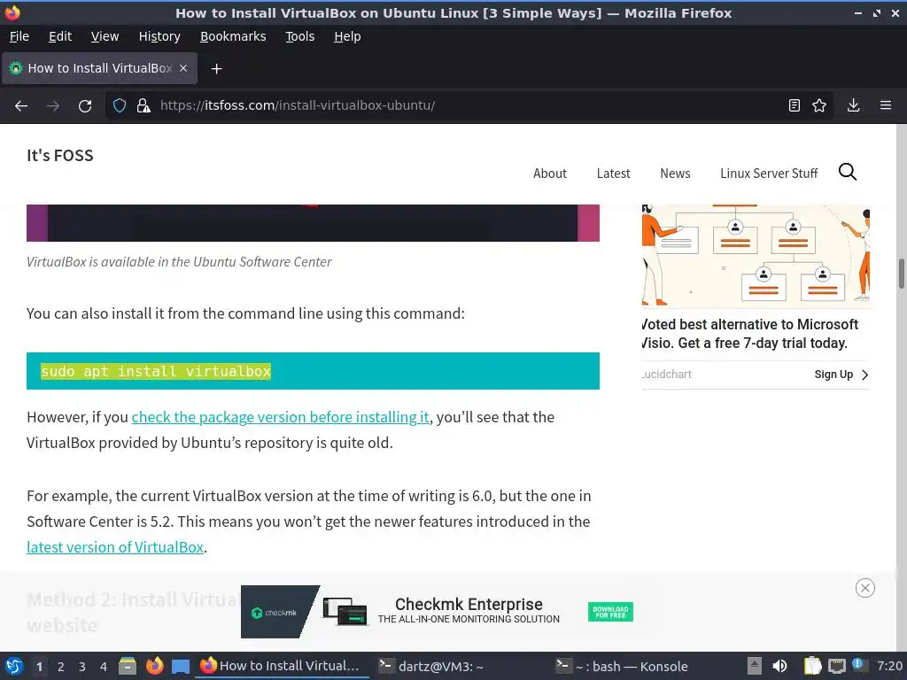This screenshot has height=680, width=907.
Task: Toggle reader view for the article
Action: point(795,106)
